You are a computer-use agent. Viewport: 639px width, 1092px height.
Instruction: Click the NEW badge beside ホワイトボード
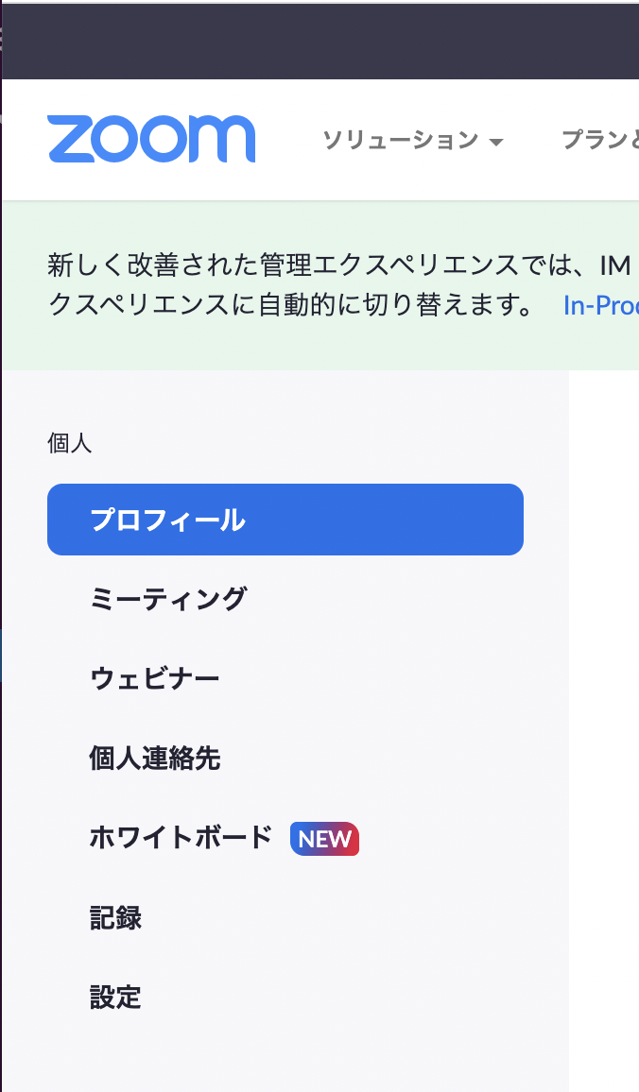point(324,838)
